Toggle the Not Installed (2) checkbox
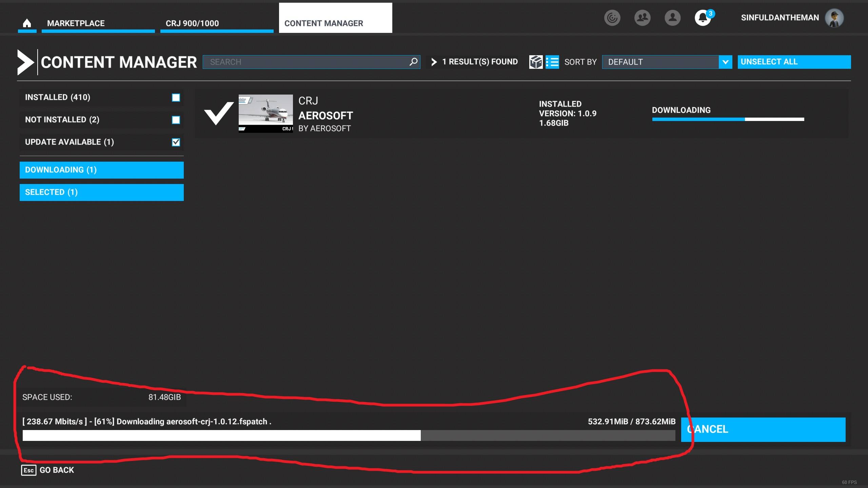The height and width of the screenshot is (488, 868). pyautogui.click(x=176, y=120)
